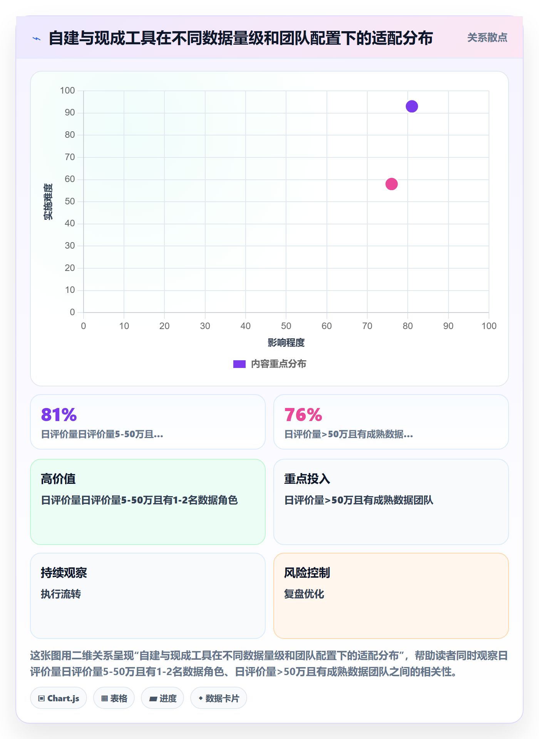Click the purple scatter point on the chart

412,106
